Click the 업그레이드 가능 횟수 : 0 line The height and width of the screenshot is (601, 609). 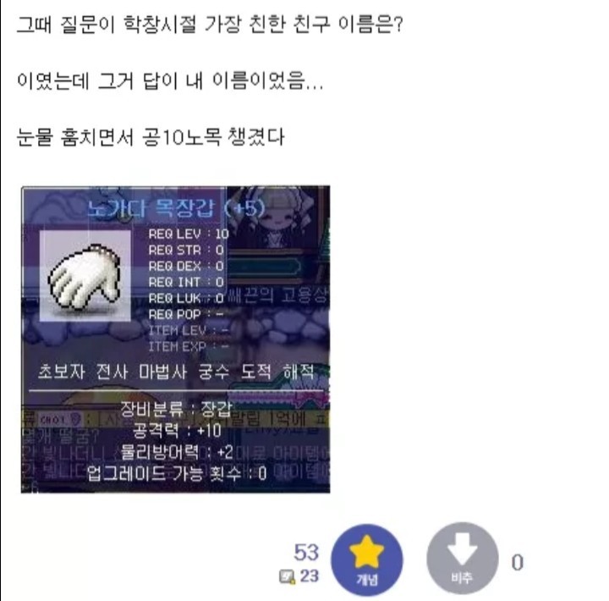177,473
